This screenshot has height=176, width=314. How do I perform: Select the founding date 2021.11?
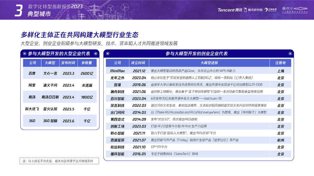139,133
